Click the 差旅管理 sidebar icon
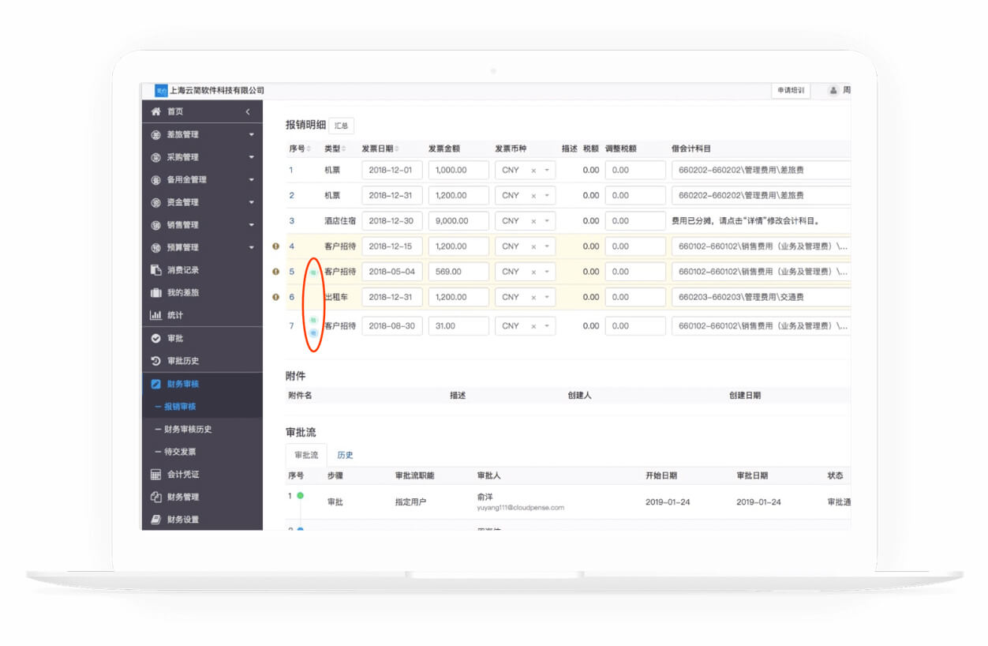The height and width of the screenshot is (646, 988). click(155, 134)
